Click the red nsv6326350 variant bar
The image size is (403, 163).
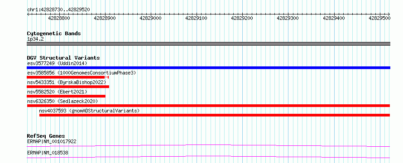click(x=208, y=106)
